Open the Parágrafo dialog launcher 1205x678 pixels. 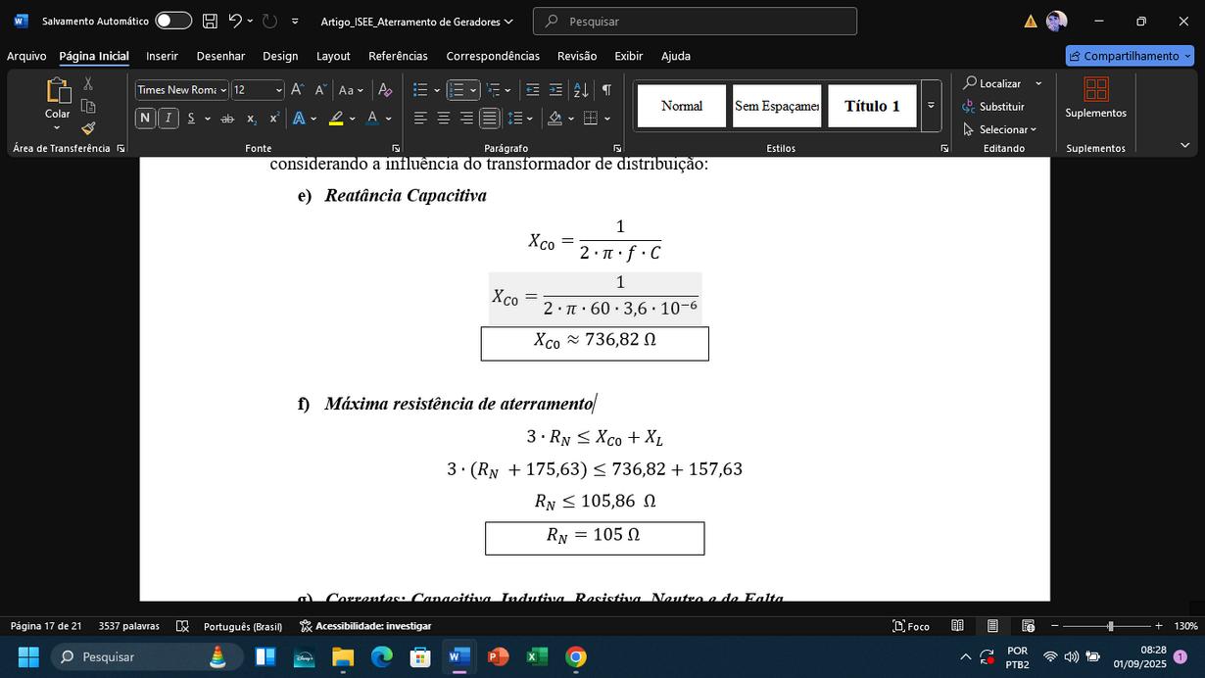(x=617, y=148)
